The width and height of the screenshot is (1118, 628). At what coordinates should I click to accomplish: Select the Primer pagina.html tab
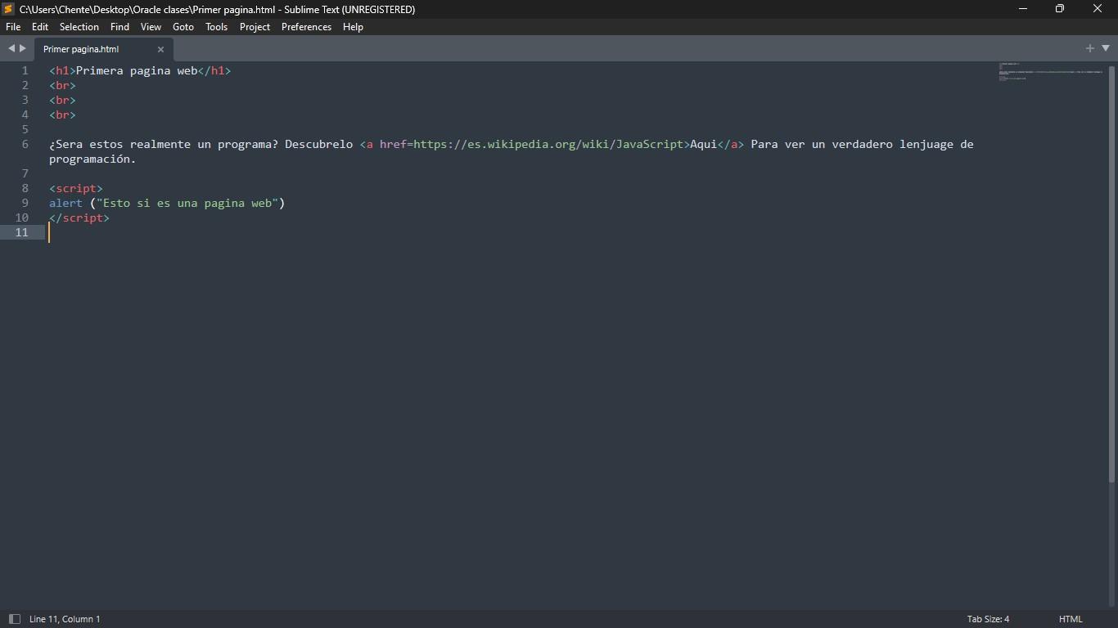[104, 49]
